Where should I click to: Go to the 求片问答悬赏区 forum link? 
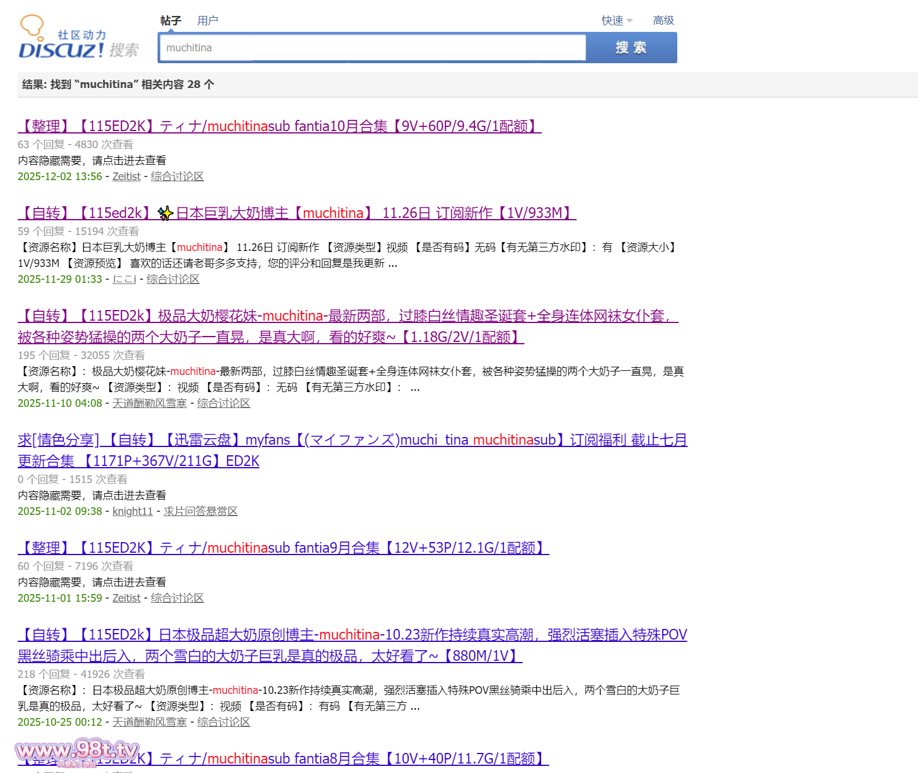coord(200,511)
